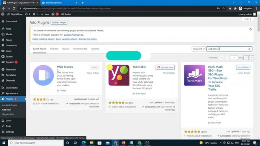The image size is (260, 146).
Task: Switch to the Featured tab
Action: pos(54,49)
